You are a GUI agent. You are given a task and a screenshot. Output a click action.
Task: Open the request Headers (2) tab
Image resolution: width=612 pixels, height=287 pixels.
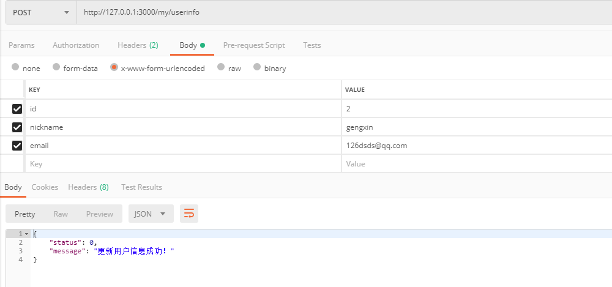[138, 45]
